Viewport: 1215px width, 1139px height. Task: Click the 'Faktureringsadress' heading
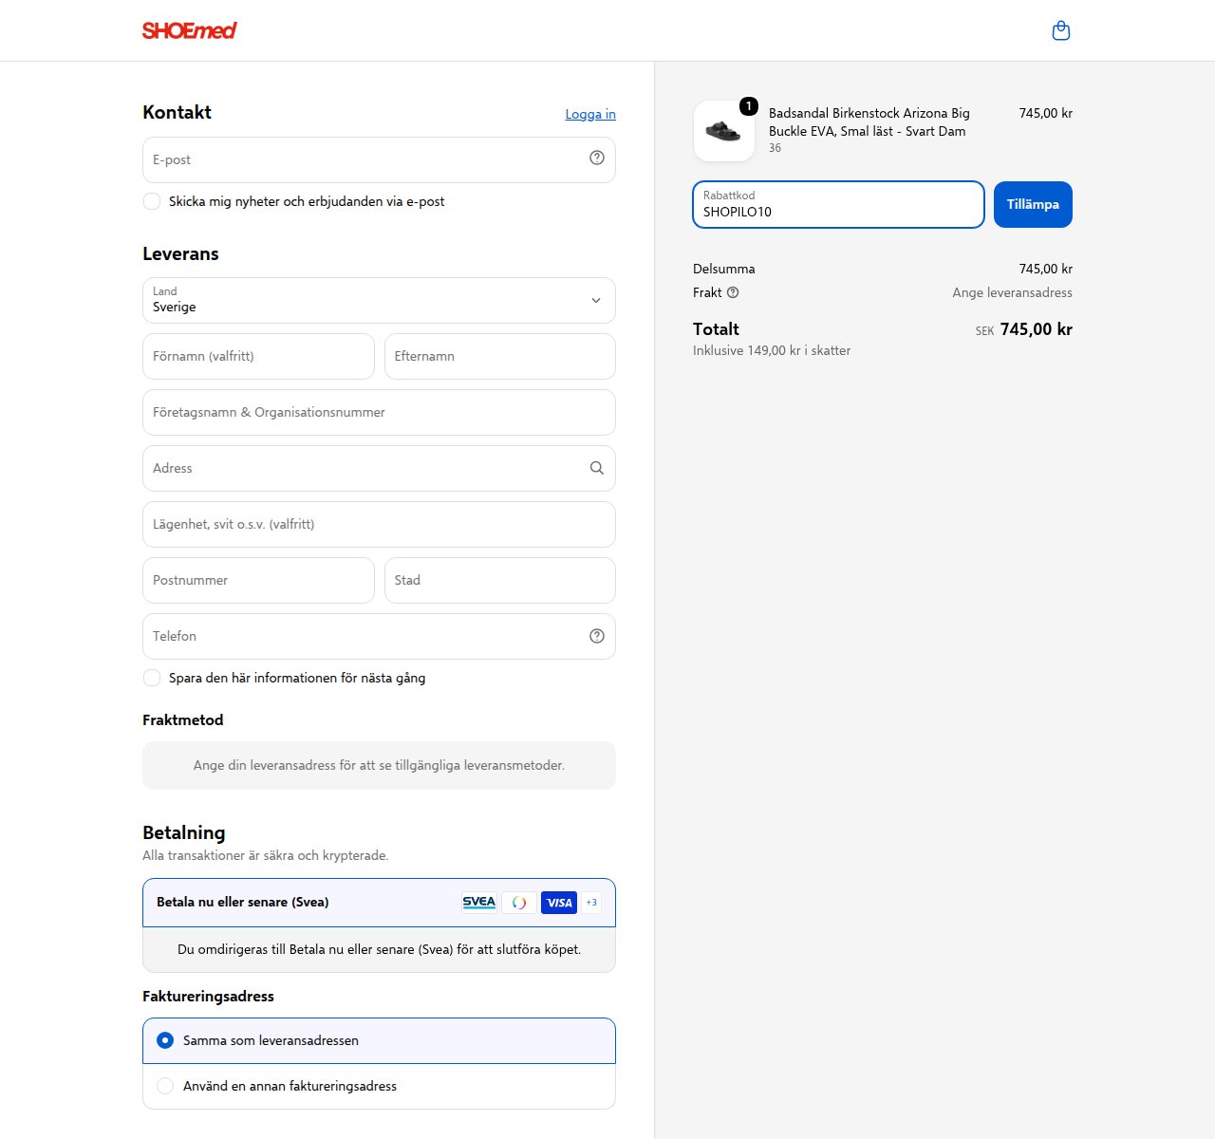tap(208, 996)
